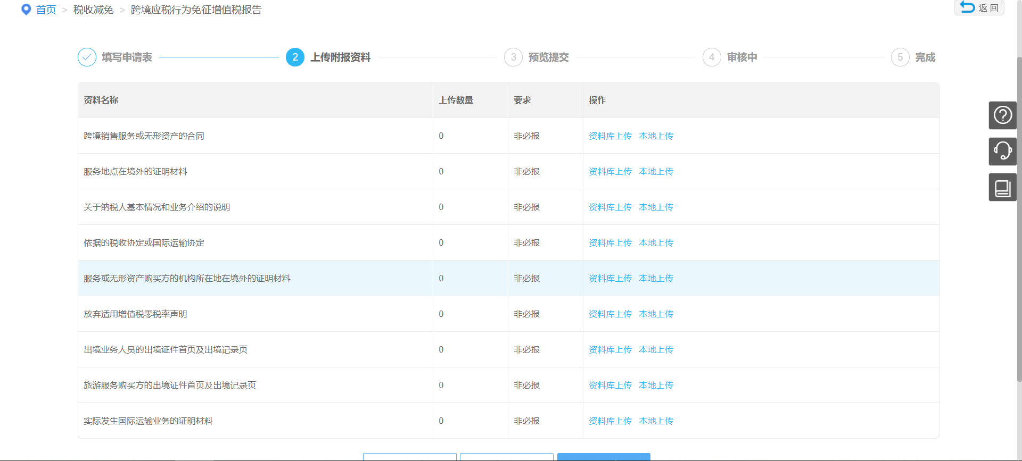Click 本地上传 for 服务或无形资产购买方的机构所在地在境外的证明材料
The width and height of the screenshot is (1022, 461).
(656, 278)
